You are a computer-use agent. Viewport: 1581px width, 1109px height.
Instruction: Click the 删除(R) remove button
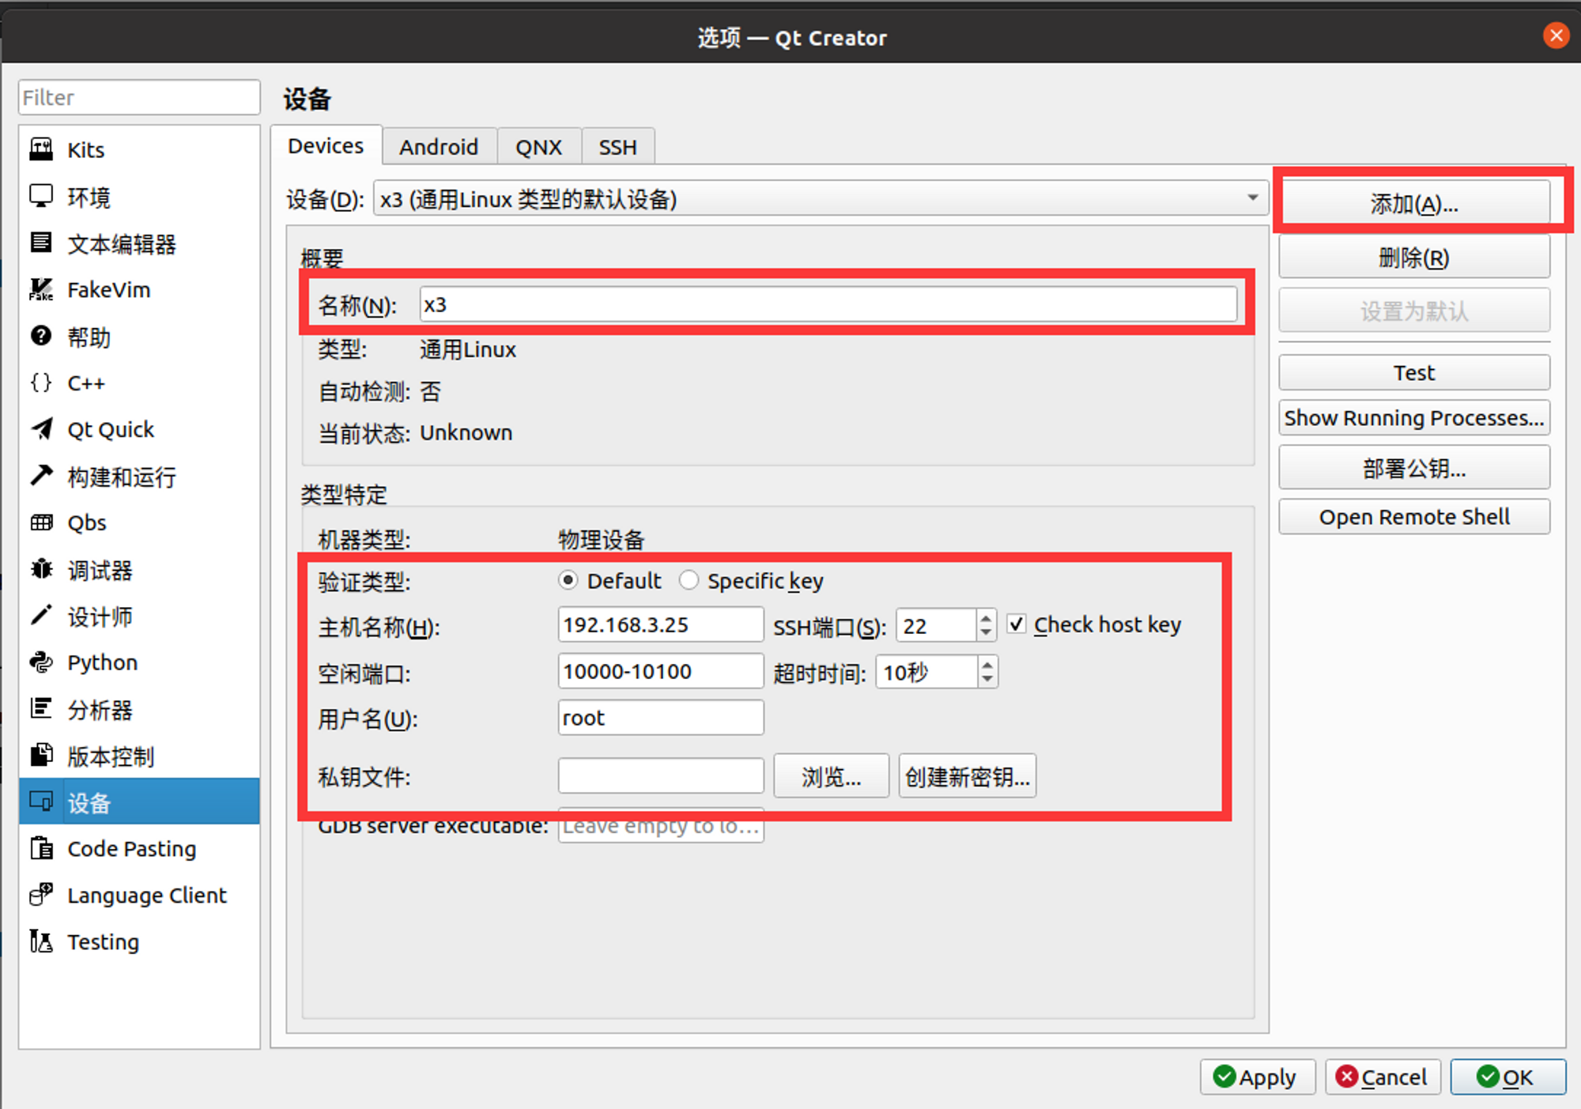click(1414, 258)
